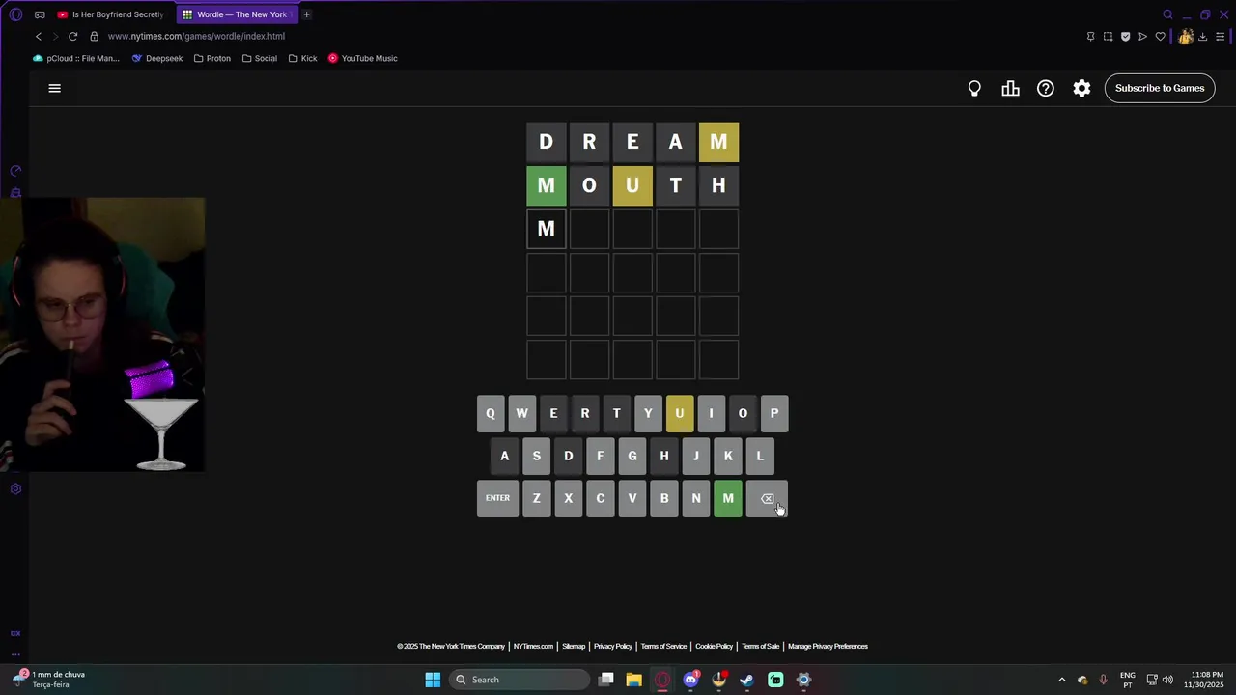Tap the yellow U key
Viewport: 1236px width, 695px height.
click(680, 414)
